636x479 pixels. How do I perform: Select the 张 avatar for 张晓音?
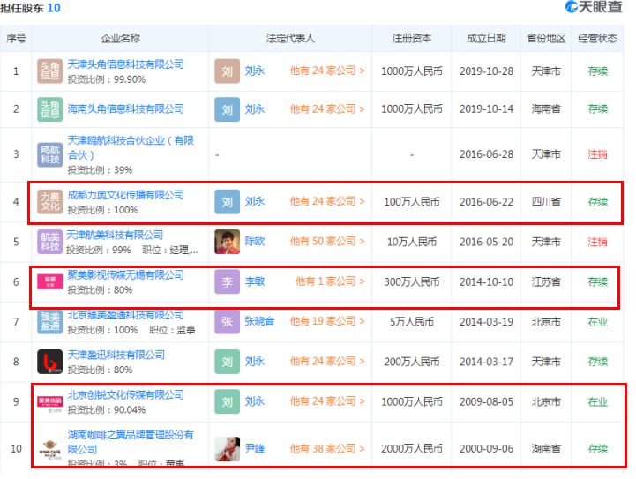(228, 322)
